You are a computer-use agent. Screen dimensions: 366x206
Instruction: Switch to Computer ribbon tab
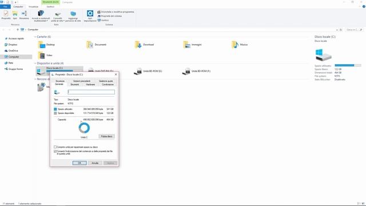18,7
